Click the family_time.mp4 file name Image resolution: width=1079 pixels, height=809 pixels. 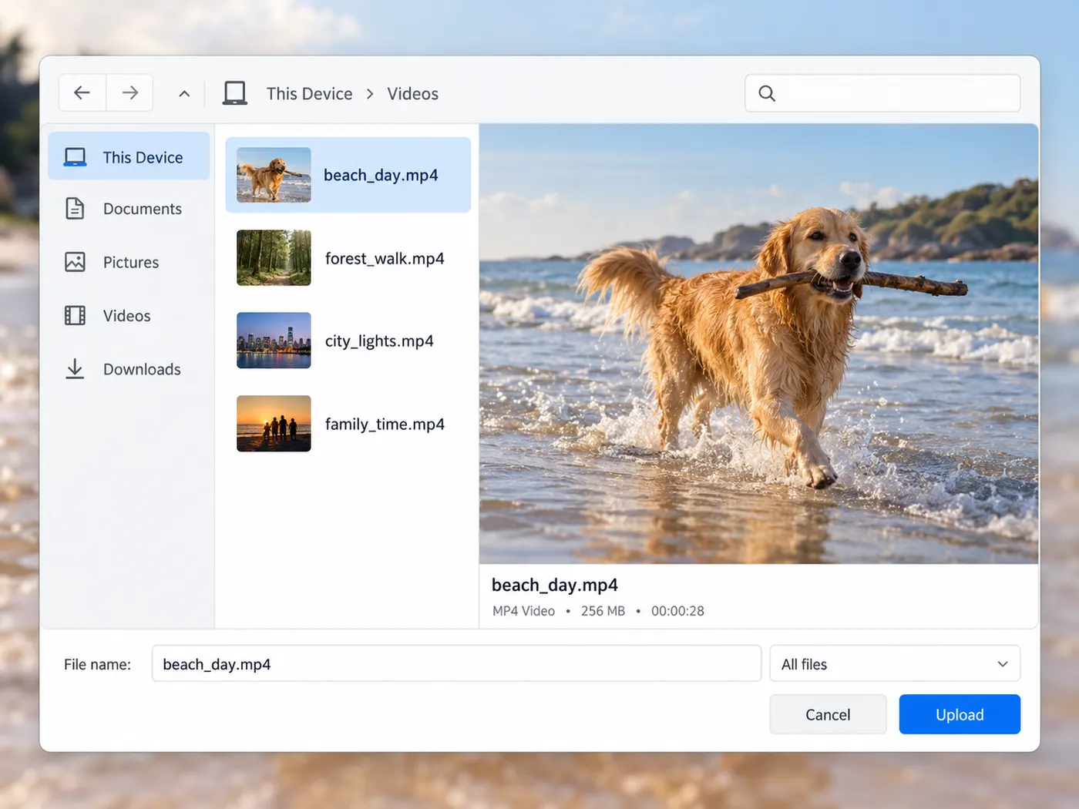pyautogui.click(x=385, y=425)
